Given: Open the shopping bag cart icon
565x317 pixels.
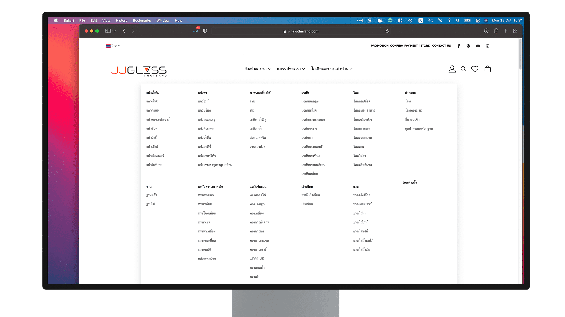Looking at the screenshot, I should (x=488, y=69).
